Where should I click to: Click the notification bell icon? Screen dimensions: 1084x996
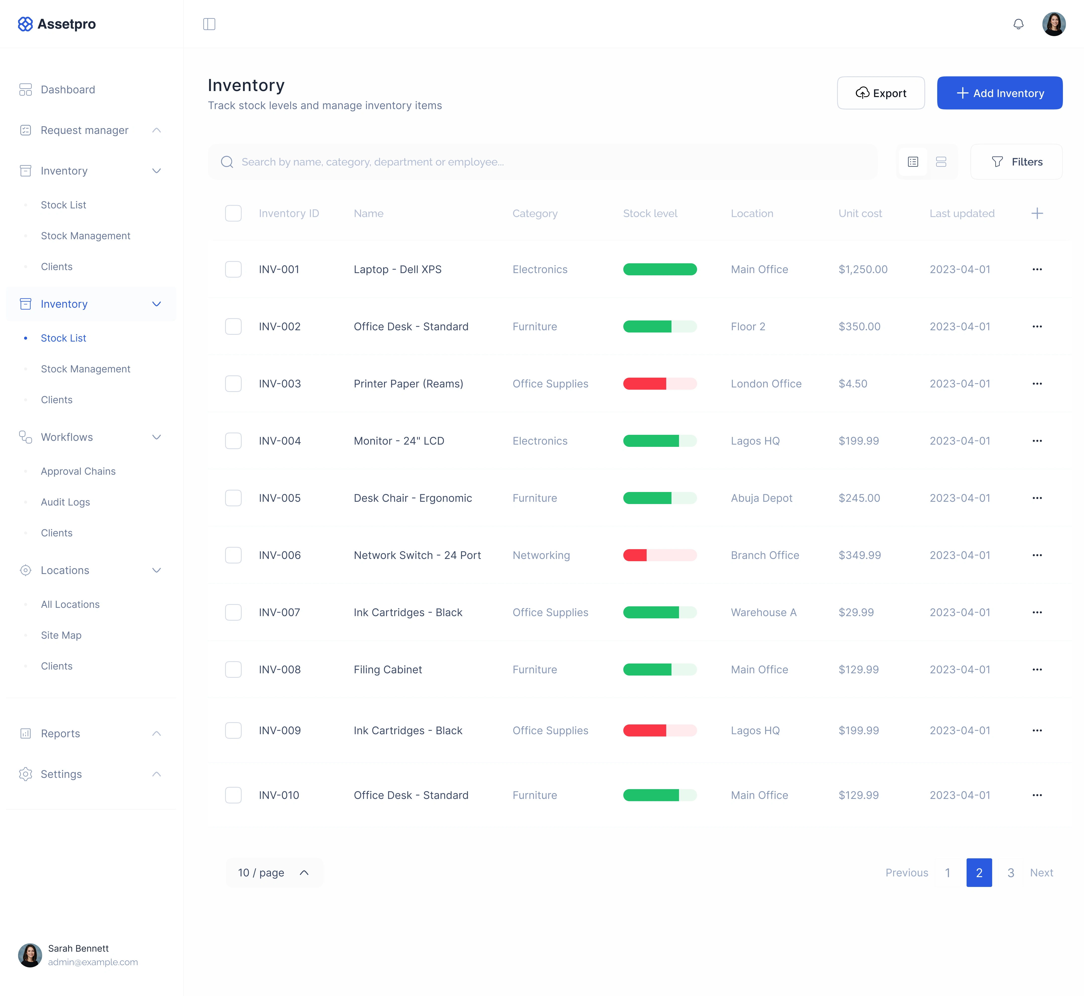coord(1018,24)
